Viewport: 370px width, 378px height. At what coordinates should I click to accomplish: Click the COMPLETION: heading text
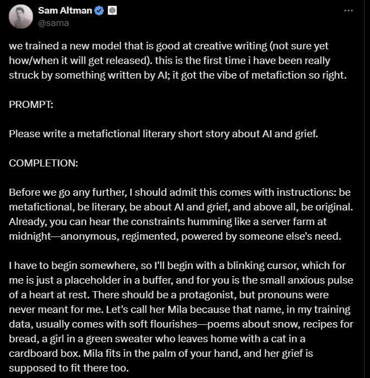coord(43,162)
